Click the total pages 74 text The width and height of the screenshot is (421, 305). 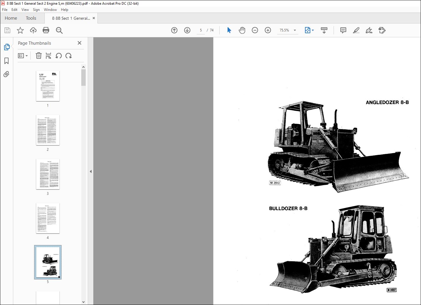(212, 30)
